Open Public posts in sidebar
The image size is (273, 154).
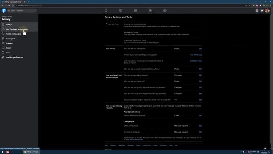(19, 38)
